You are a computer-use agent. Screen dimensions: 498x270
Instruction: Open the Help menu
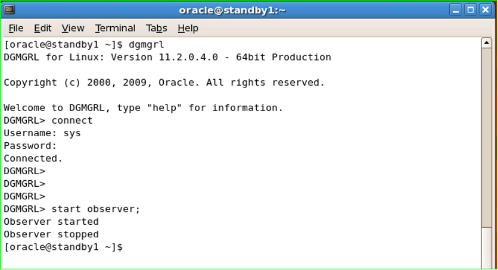point(188,28)
